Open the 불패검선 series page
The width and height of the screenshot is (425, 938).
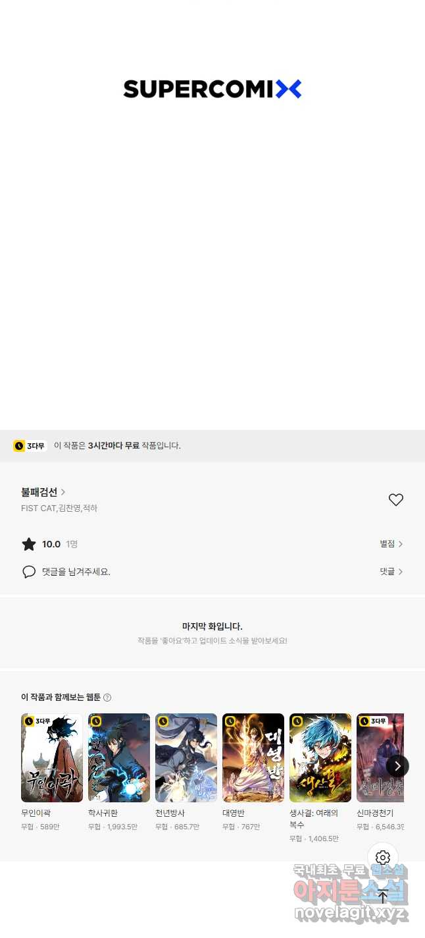43,492
